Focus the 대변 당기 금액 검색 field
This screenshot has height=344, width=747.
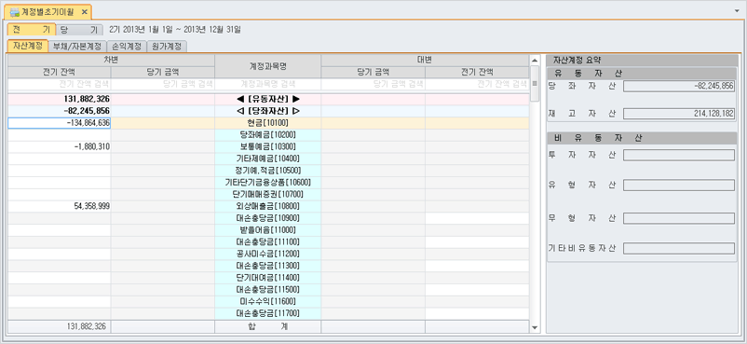[373, 84]
